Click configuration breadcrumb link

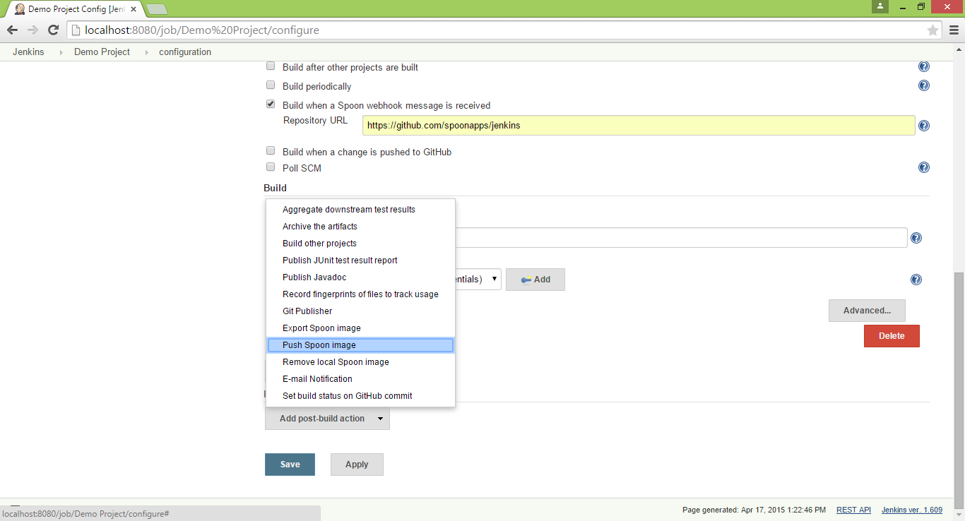point(185,52)
